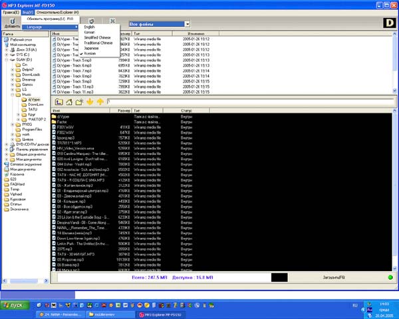Click the green connection status indicator

pyautogui.click(x=390, y=277)
